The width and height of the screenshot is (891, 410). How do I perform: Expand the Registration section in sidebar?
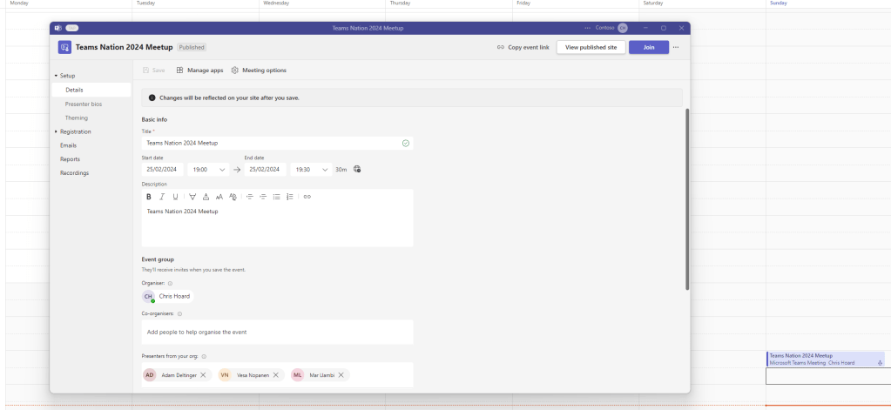57,131
